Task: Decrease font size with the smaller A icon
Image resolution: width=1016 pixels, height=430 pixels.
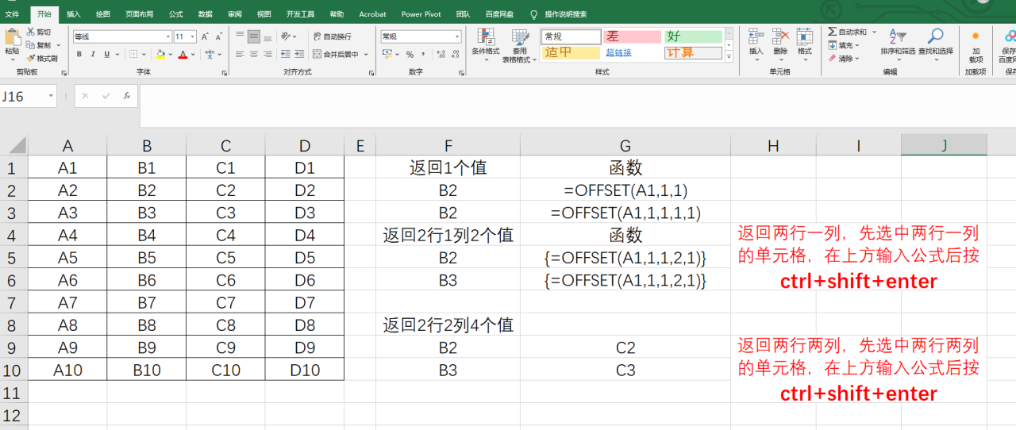Action: [x=218, y=36]
